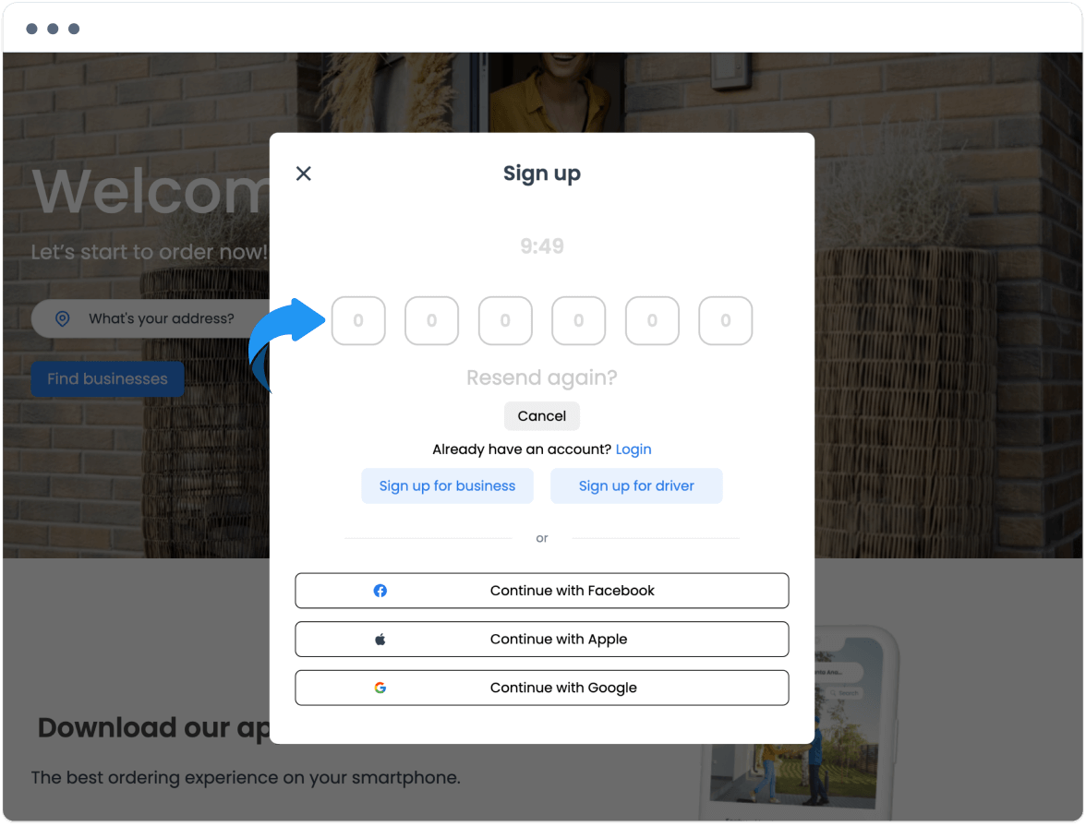Click the Apple logo icon
The image size is (1086, 826).
point(380,639)
